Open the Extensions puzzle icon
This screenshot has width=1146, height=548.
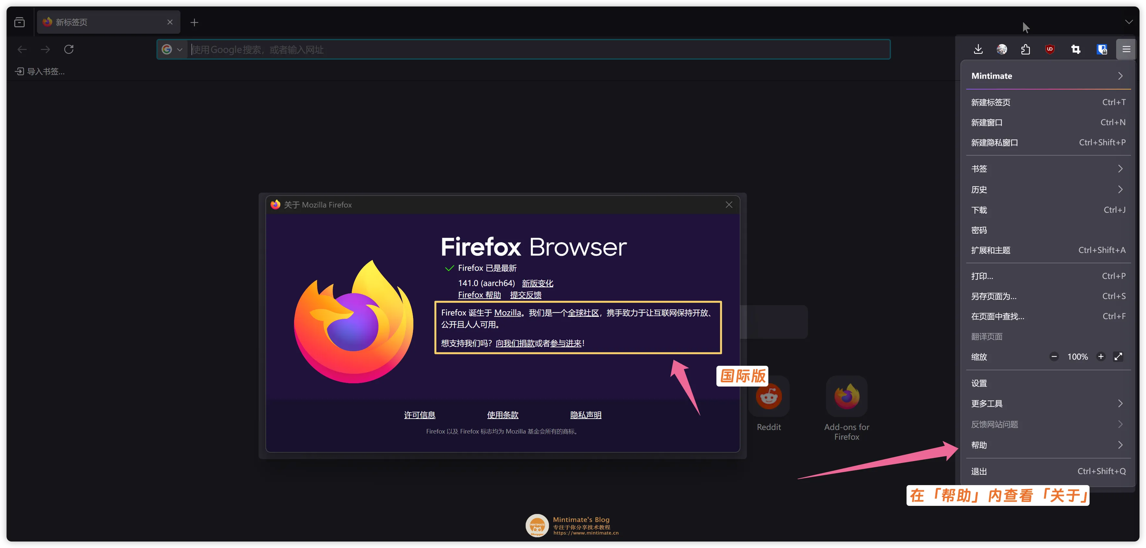pos(1025,49)
